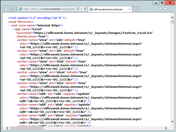Collapse the app Excel XML node
This screenshot has width=176, height=132.
click(x=11, y=29)
